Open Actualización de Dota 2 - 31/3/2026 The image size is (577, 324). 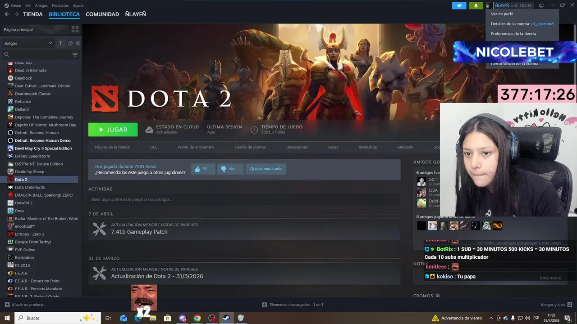pyautogui.click(x=244, y=273)
